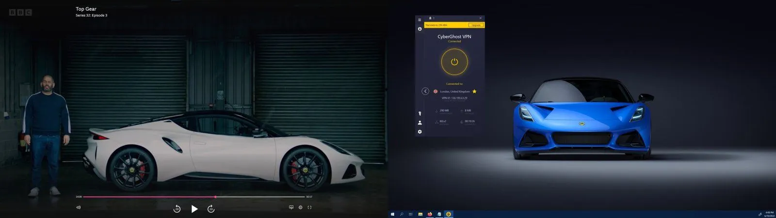The width and height of the screenshot is (776, 218).
Task: Open CyberGhost settings gear in sidebar
Action: coord(420,132)
